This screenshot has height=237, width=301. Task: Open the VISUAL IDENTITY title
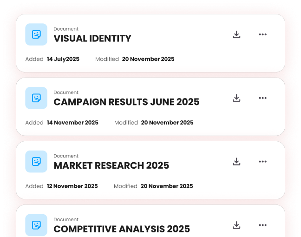tap(92, 39)
